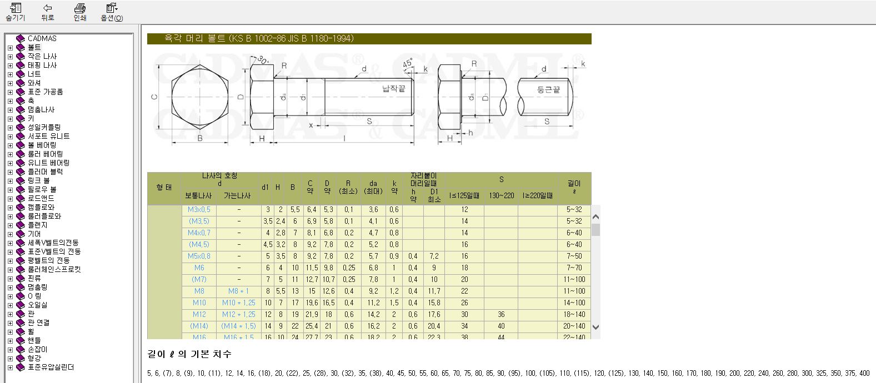Click the 관 entry in the tree
Viewport: 876px width, 383px height.
pyautogui.click(x=31, y=314)
